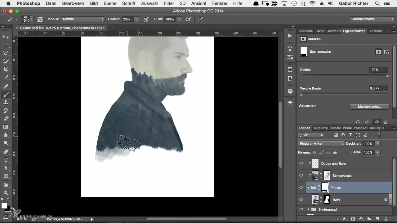This screenshot has width=397, height=223.
Task: Hide the Hintergrund group
Action: click(301, 209)
